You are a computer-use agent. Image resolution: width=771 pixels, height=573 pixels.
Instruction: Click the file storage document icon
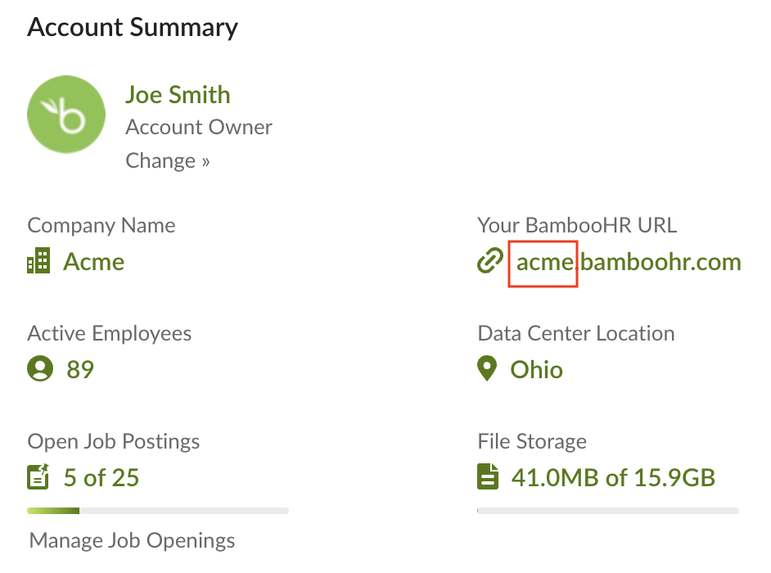pos(488,477)
